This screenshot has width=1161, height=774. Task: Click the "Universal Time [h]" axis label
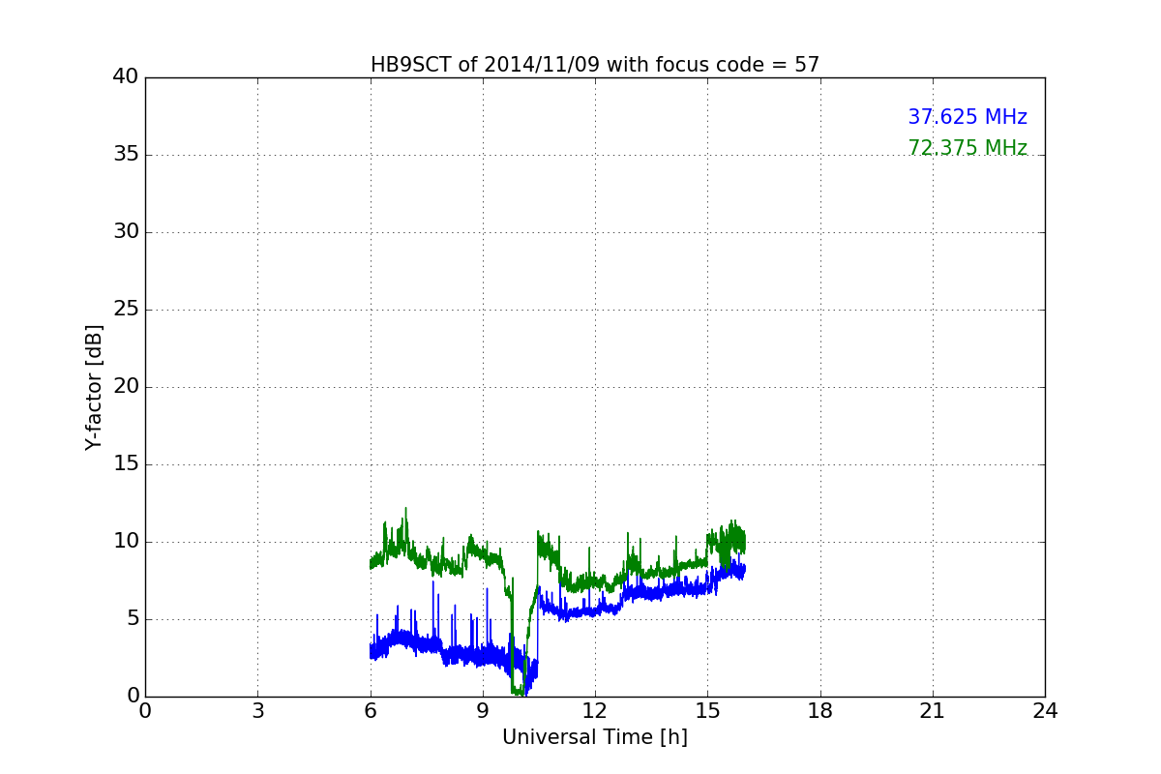[x=595, y=737]
